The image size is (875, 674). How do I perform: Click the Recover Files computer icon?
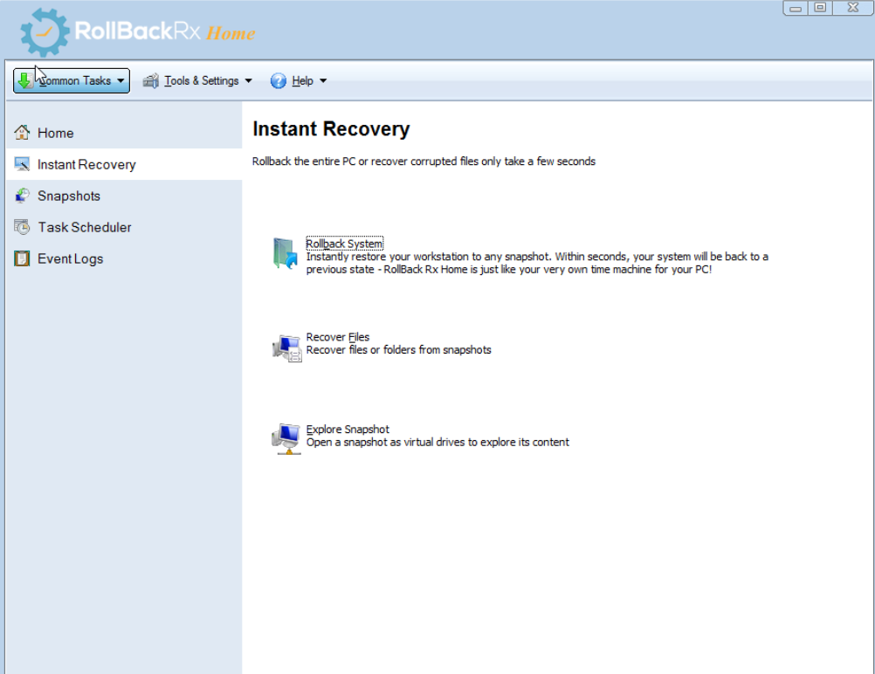coord(286,347)
